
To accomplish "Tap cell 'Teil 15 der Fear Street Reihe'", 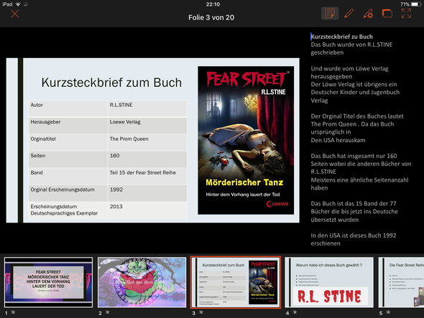I will pyautogui.click(x=147, y=176).
